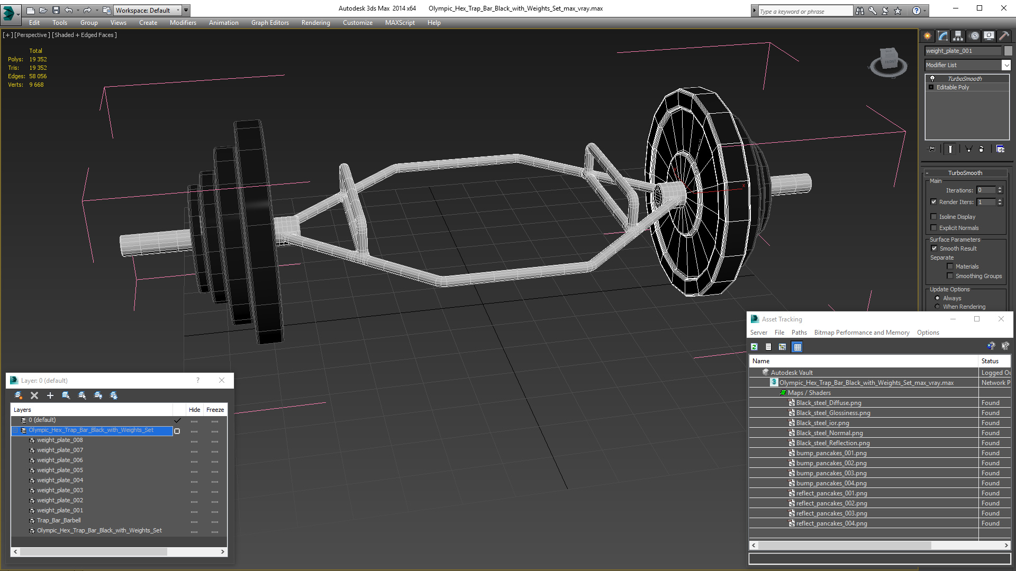Screen dimensions: 1016x571
Task: Open the Utilities panel hammer icon
Action: [1004, 36]
